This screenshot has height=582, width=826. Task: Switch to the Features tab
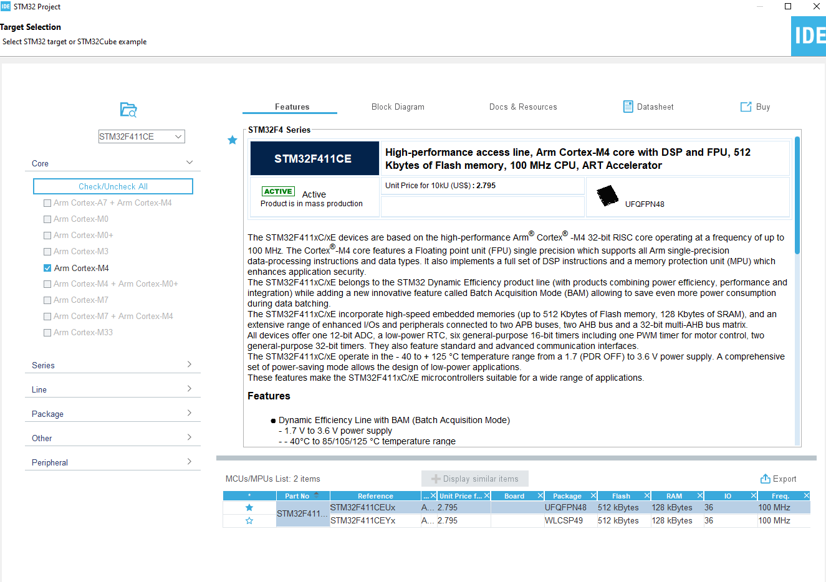coord(292,107)
